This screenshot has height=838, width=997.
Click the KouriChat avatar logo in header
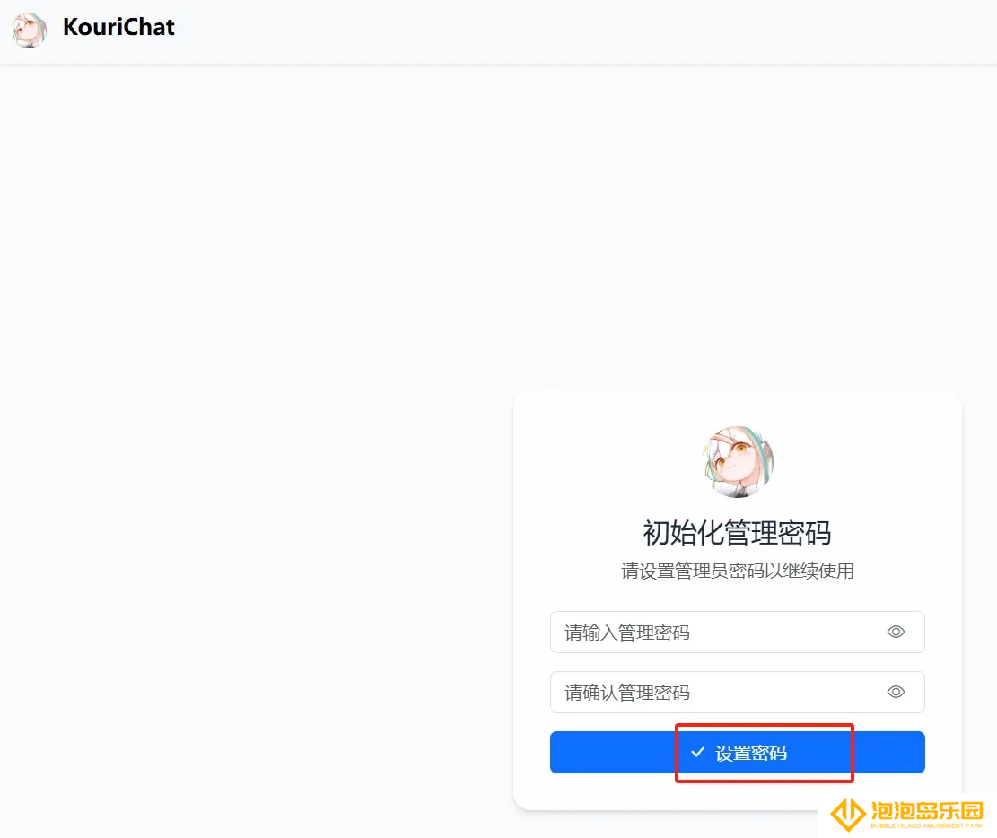[x=30, y=30]
